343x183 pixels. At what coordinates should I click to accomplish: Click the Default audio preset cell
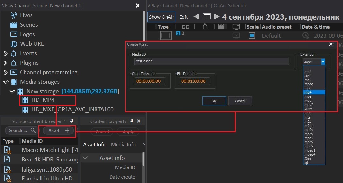[271, 36]
